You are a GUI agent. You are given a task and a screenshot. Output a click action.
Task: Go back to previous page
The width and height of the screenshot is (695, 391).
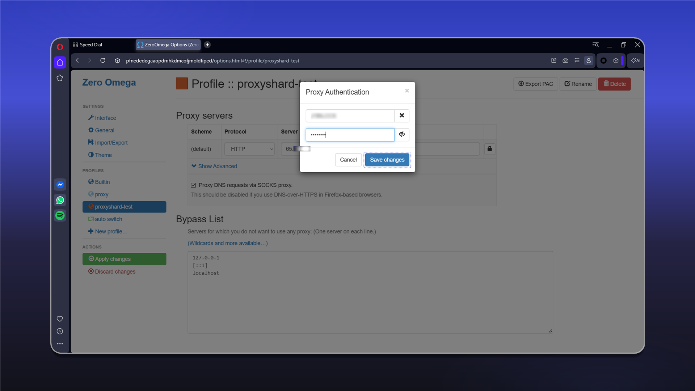click(x=77, y=60)
